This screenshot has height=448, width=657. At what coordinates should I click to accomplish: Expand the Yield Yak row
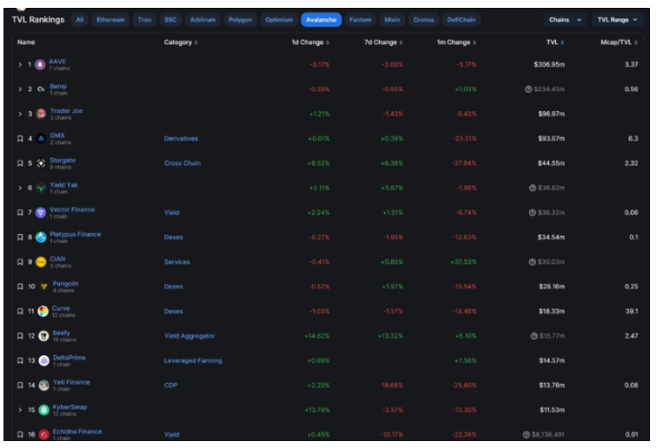[x=20, y=188]
